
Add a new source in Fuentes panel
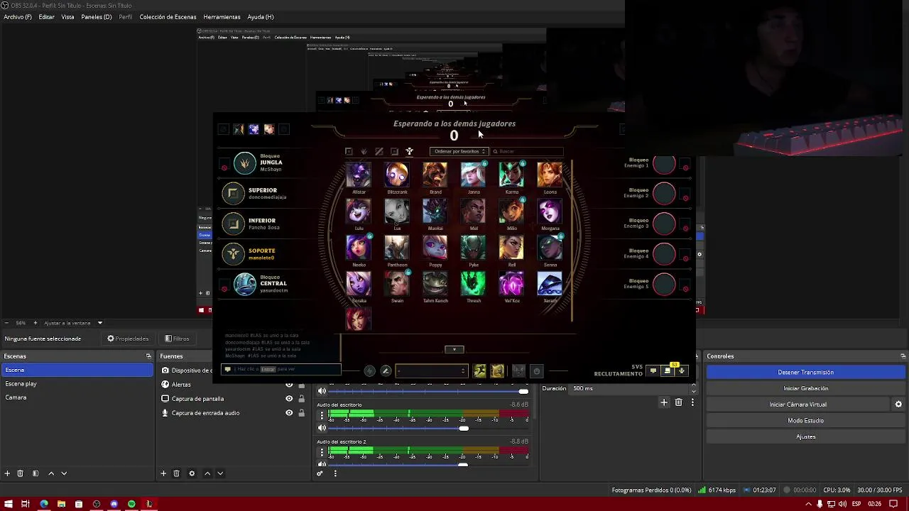pyautogui.click(x=163, y=473)
